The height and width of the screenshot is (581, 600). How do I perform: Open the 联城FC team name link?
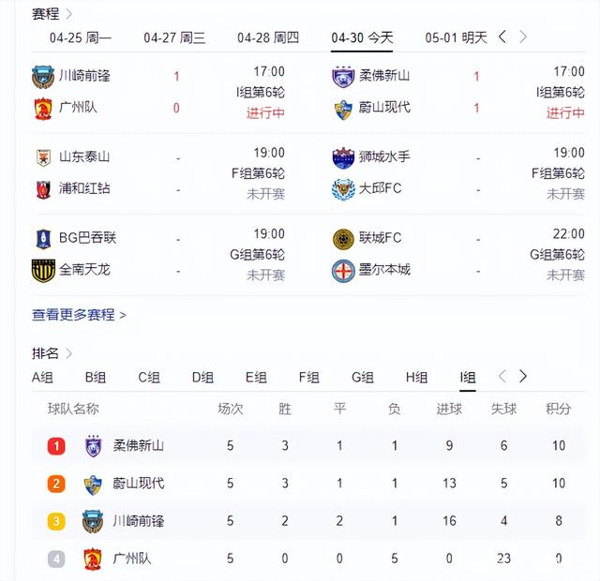tap(380, 238)
